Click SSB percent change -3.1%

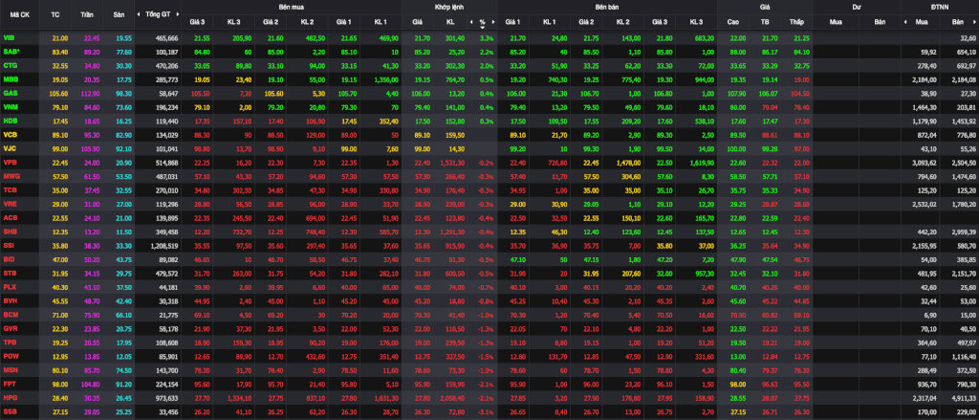pyautogui.click(x=485, y=412)
